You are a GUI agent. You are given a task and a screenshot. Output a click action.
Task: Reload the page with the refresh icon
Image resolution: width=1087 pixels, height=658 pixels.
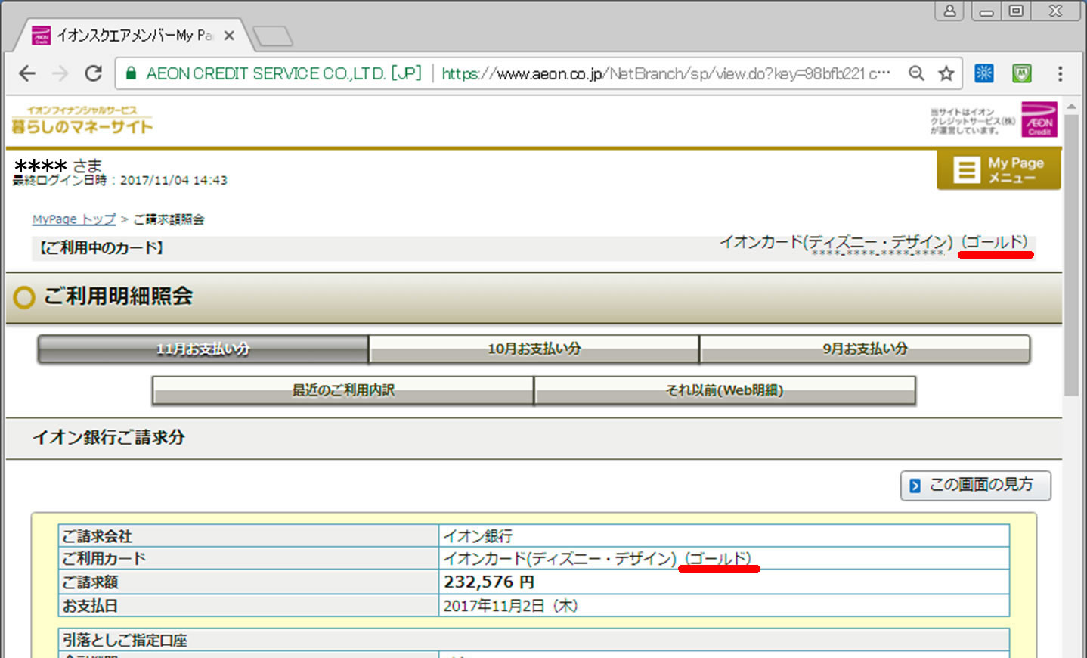(x=93, y=73)
